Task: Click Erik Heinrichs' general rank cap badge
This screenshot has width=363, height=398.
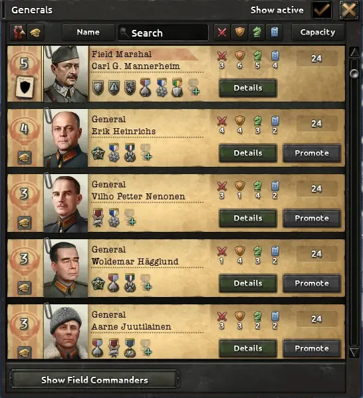Action: (x=25, y=157)
